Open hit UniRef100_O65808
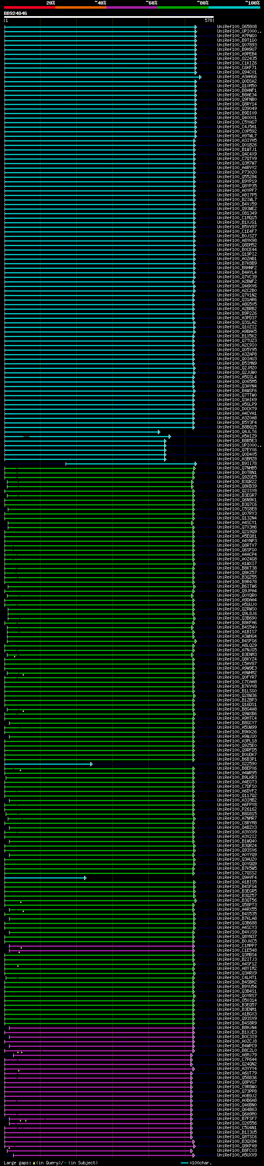Viewport: 264px width, 1166px height. pyautogui.click(x=237, y=27)
